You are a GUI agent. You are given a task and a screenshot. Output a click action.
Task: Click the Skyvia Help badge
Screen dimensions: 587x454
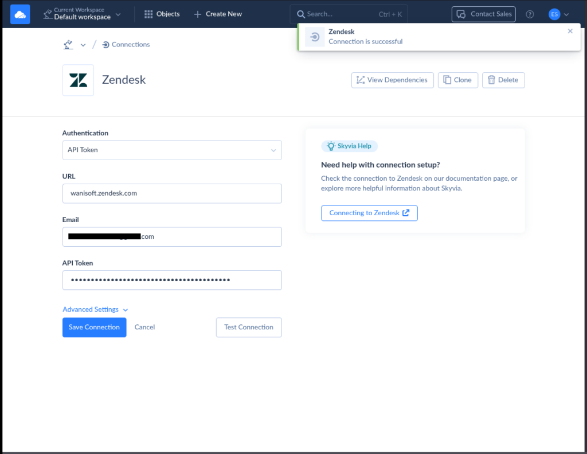[x=349, y=146]
